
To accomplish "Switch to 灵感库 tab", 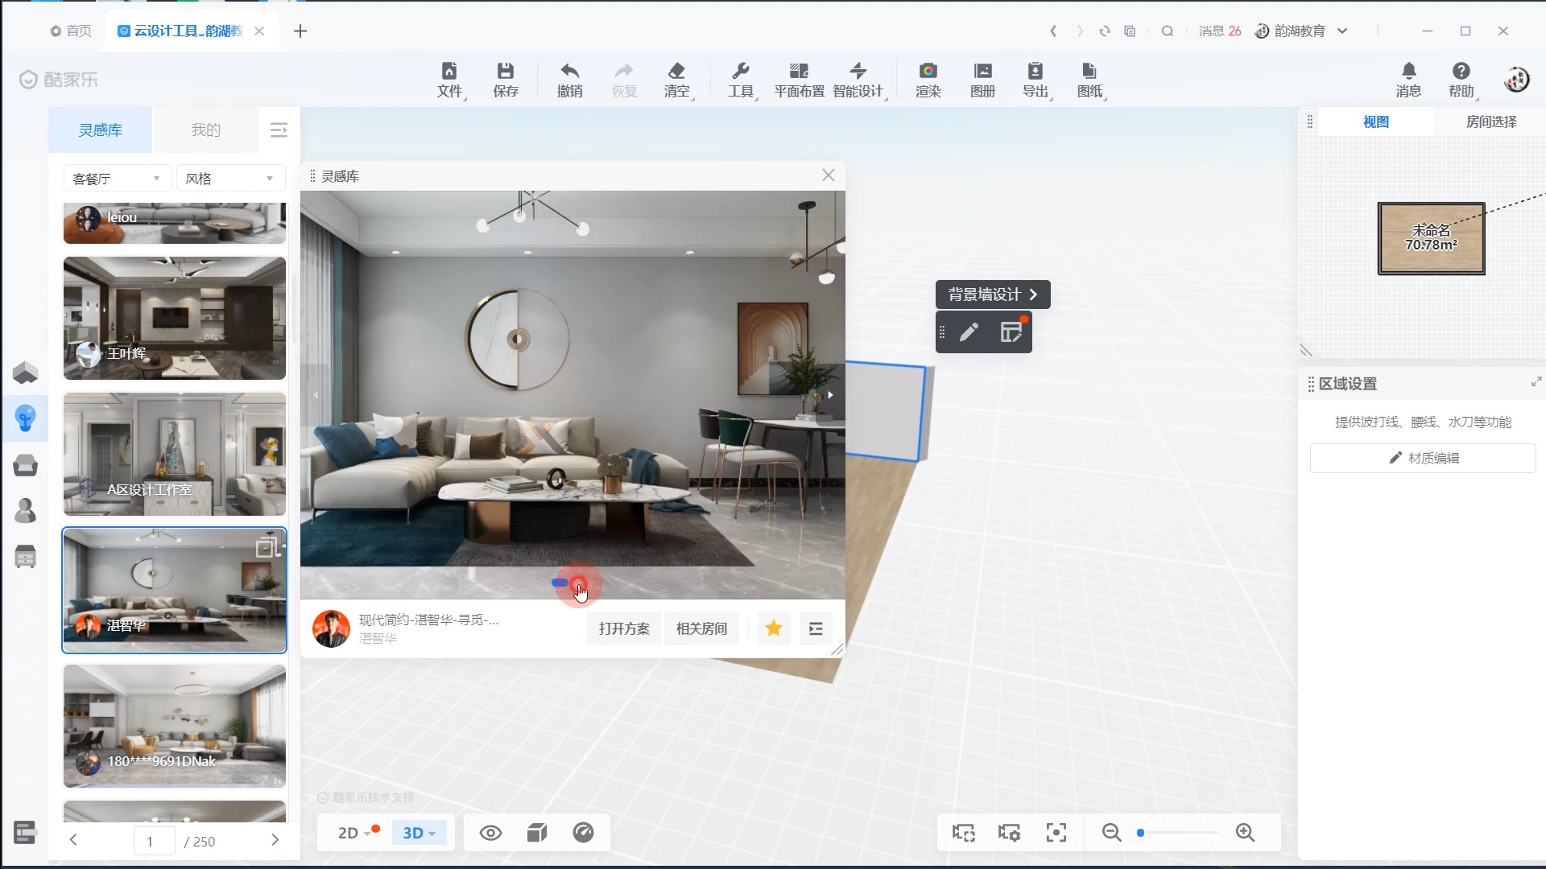I will click(100, 130).
